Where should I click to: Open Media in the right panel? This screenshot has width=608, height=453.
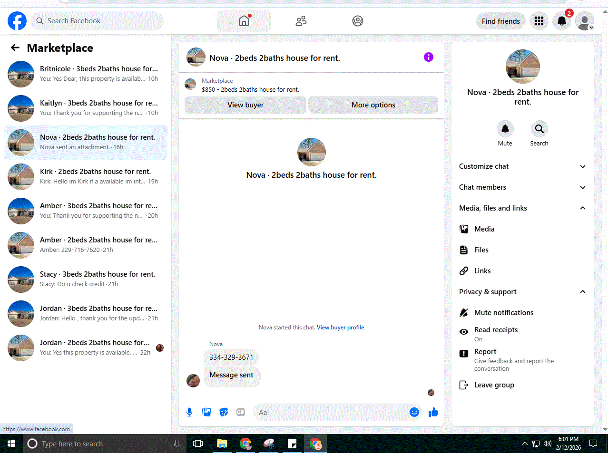click(x=522, y=229)
